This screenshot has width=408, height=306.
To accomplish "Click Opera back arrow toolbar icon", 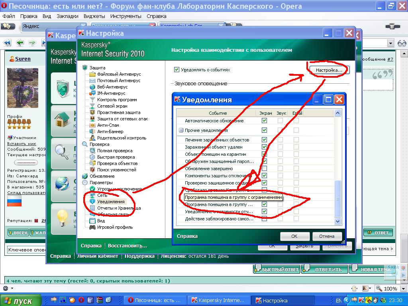I will point(20,42).
